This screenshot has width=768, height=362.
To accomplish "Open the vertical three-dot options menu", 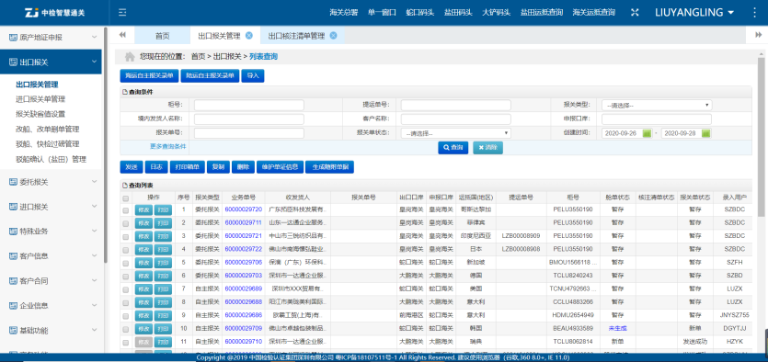I will [x=754, y=13].
